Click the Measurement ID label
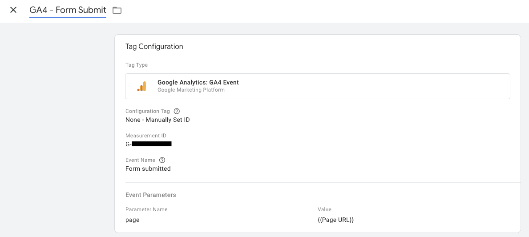The height and width of the screenshot is (237, 529). coord(146,136)
